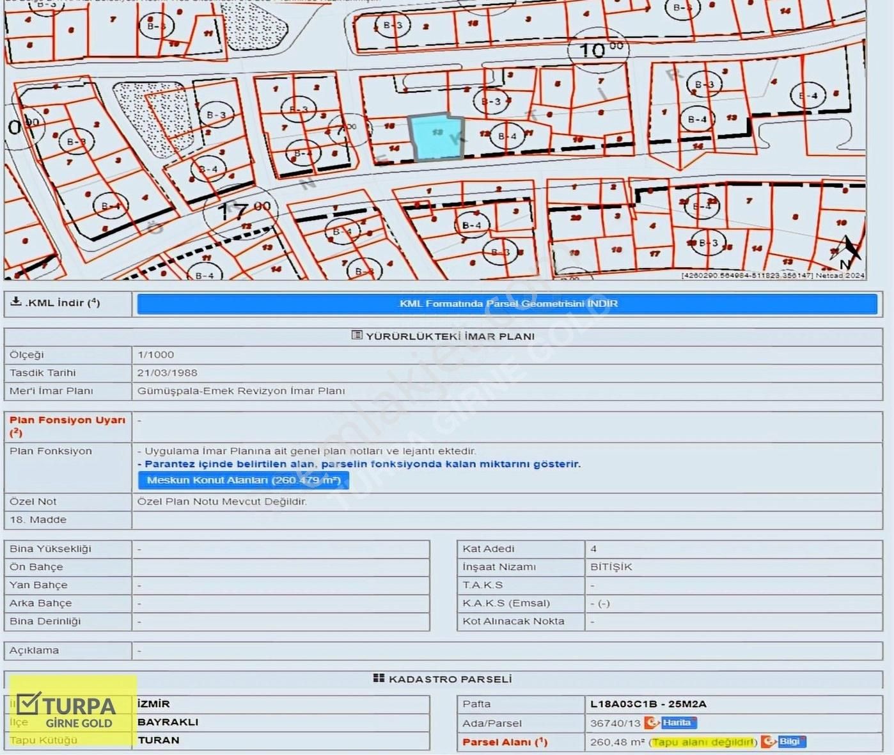Download parcel geometry with KML Formatında button
Viewport: 894px width, 755px height.
pyautogui.click(x=507, y=304)
